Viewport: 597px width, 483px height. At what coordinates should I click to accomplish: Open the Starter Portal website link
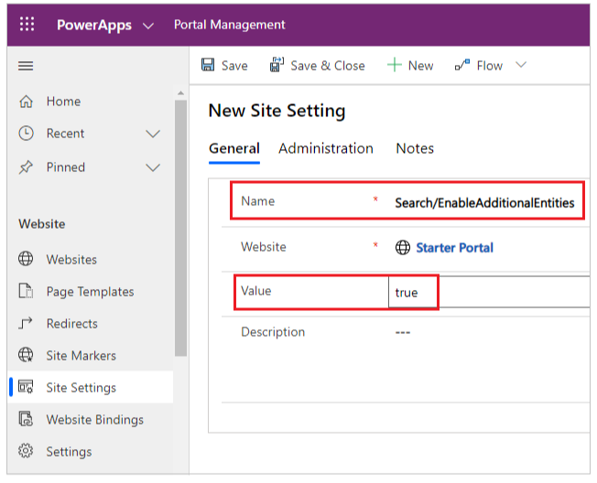pyautogui.click(x=454, y=247)
